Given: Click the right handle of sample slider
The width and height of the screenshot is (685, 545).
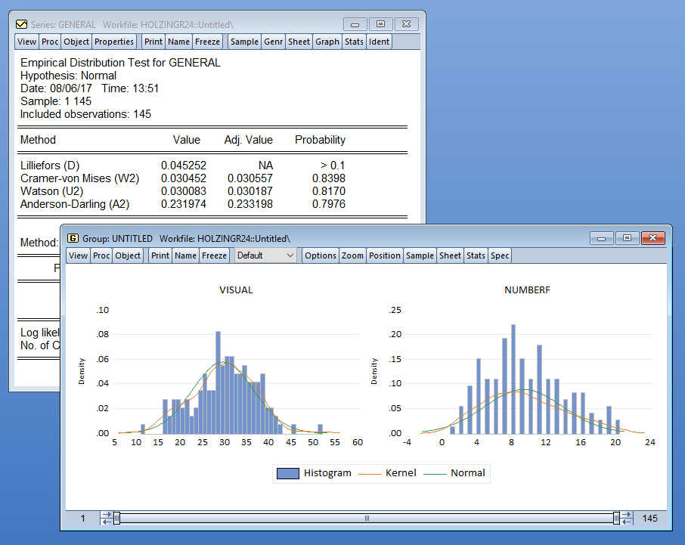Looking at the screenshot, I should tap(616, 518).
